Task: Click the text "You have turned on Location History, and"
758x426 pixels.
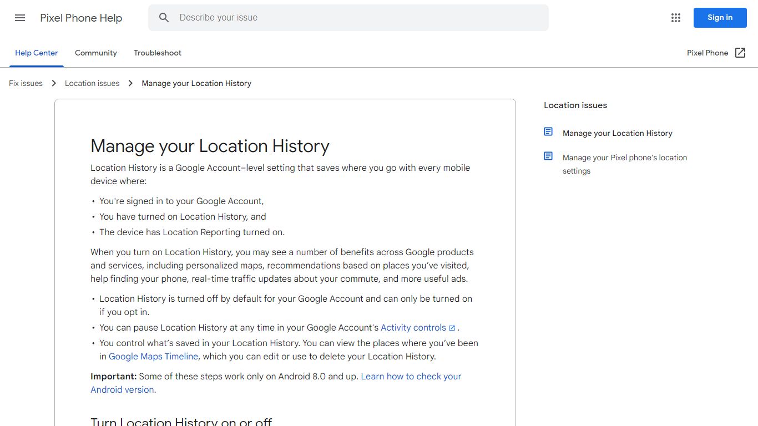Action: coord(183,217)
